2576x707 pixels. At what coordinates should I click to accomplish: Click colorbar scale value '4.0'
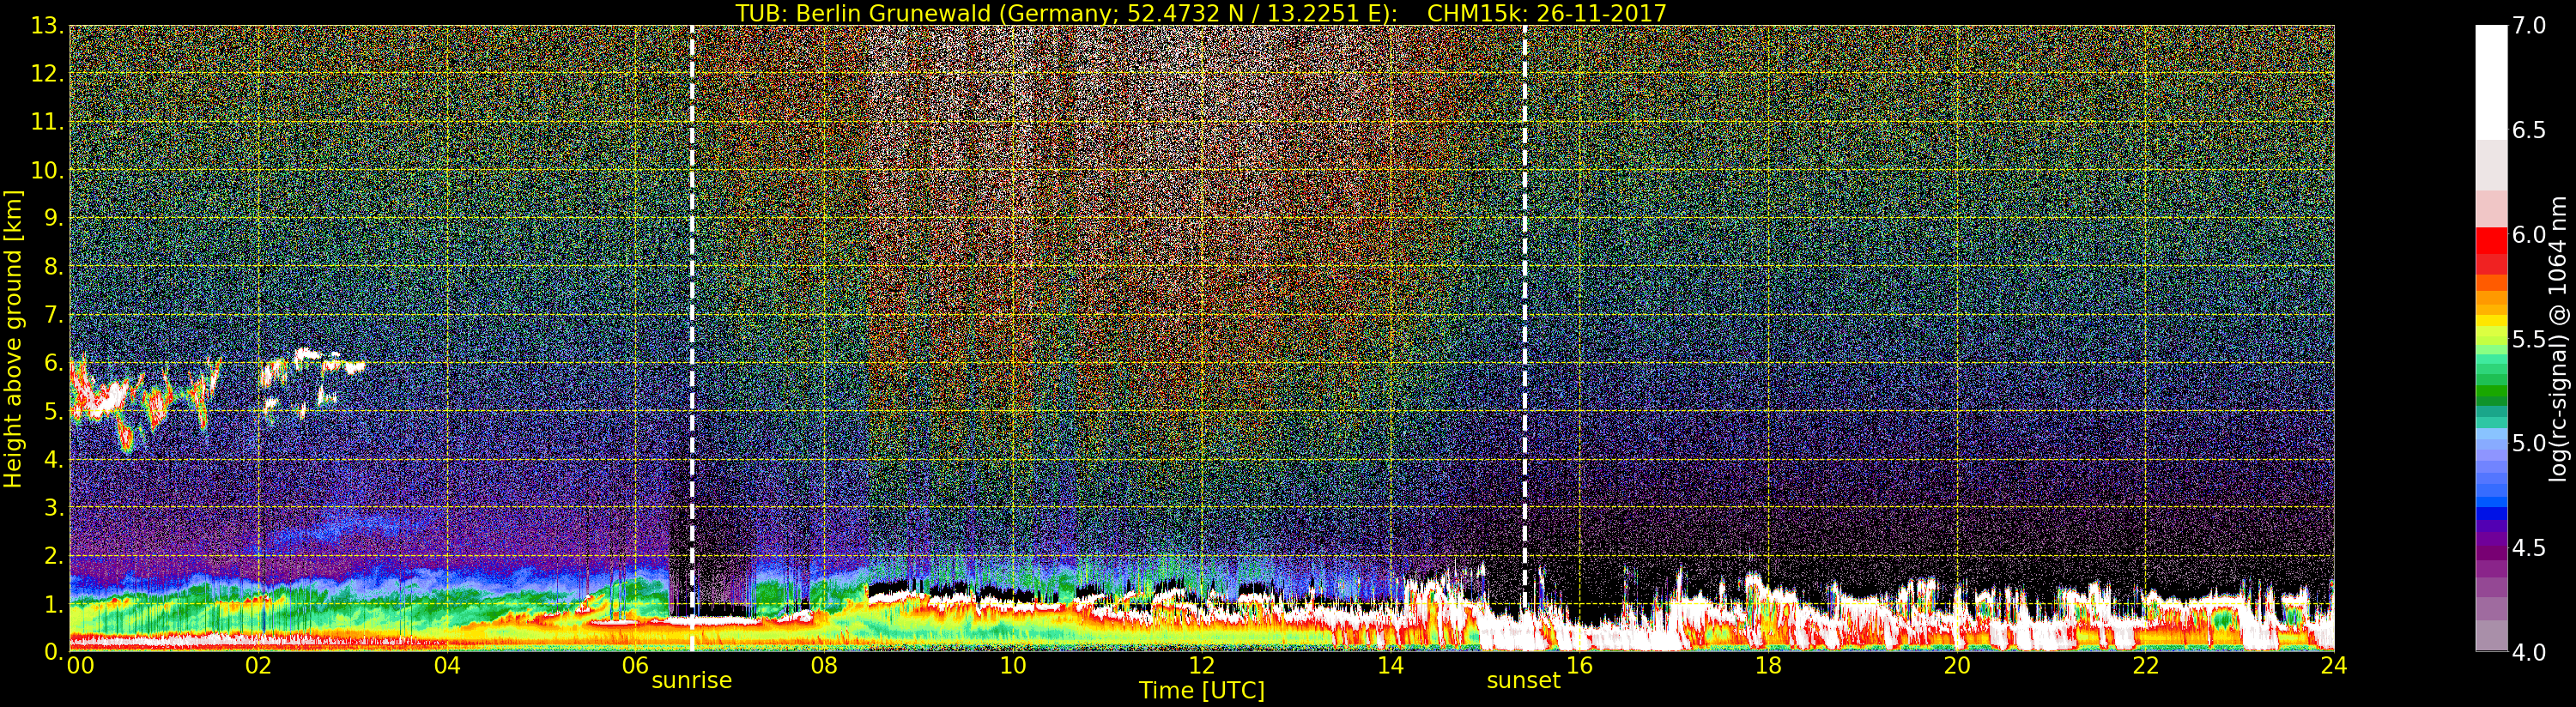coord(2529,652)
